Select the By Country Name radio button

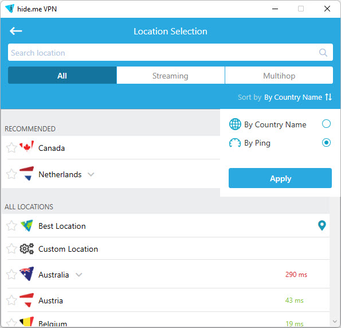326,124
